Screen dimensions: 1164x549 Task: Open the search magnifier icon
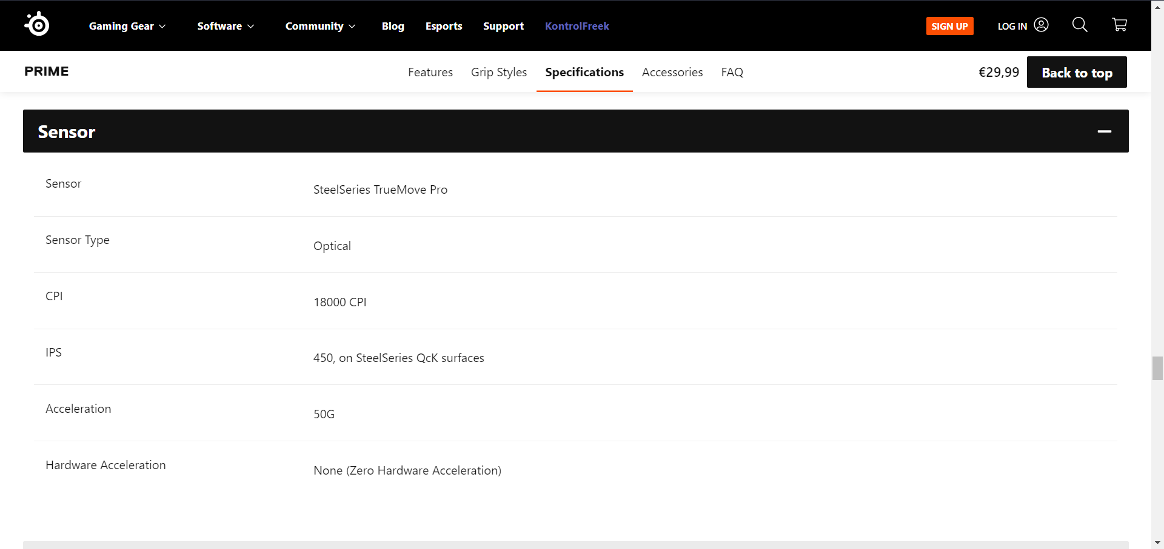(1080, 25)
